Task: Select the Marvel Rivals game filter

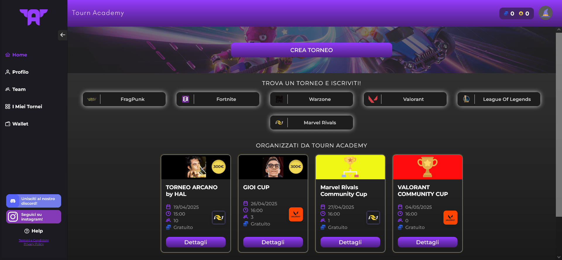Action: (x=311, y=123)
